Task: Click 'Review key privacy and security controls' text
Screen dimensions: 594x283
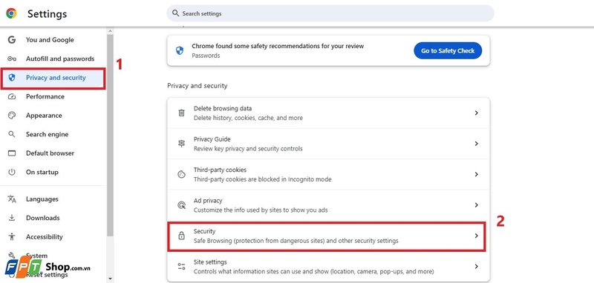Action: point(248,149)
